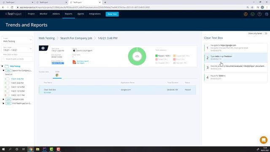Click the orange community icon in header

tap(246, 14)
